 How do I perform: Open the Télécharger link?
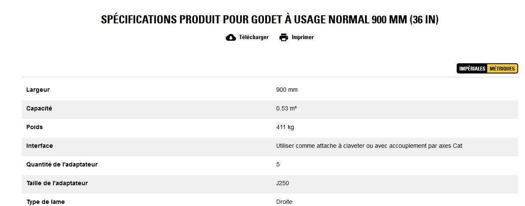click(253, 37)
